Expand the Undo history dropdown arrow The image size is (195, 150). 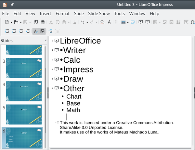pyautogui.click(x=87, y=22)
